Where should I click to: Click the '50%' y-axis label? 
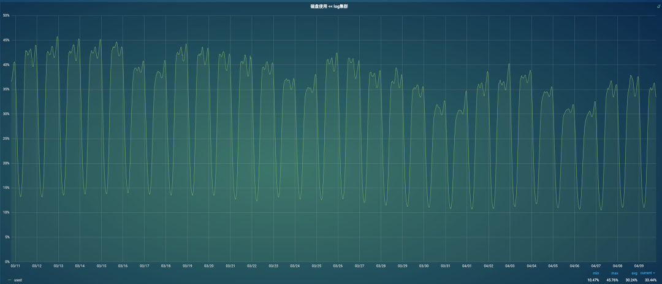[x=6, y=15]
